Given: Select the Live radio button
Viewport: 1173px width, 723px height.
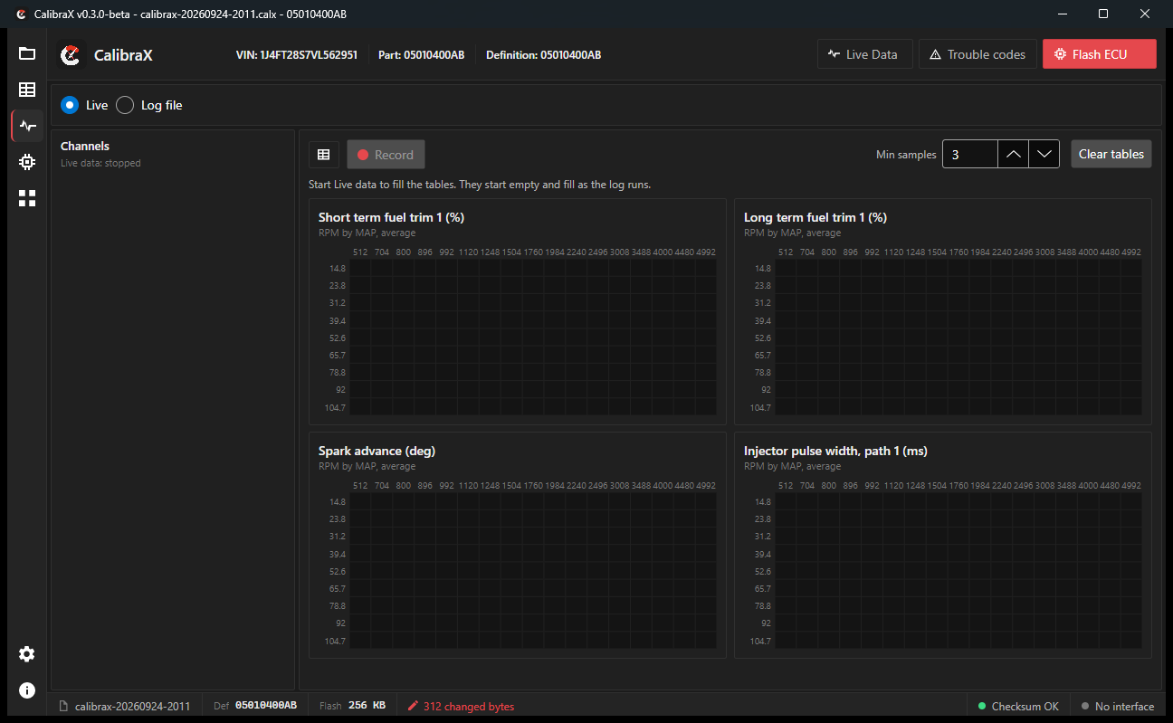Looking at the screenshot, I should [x=70, y=105].
